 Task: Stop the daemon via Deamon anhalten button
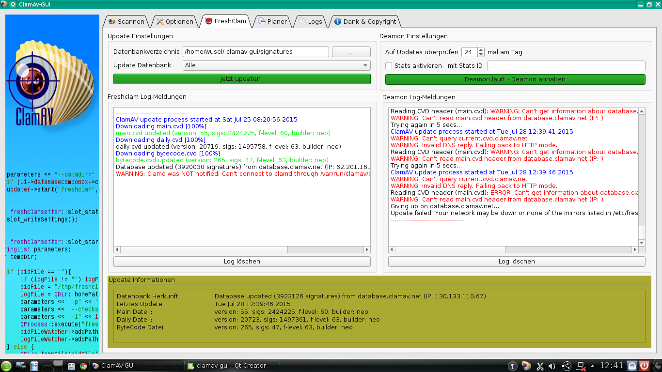tap(515, 79)
